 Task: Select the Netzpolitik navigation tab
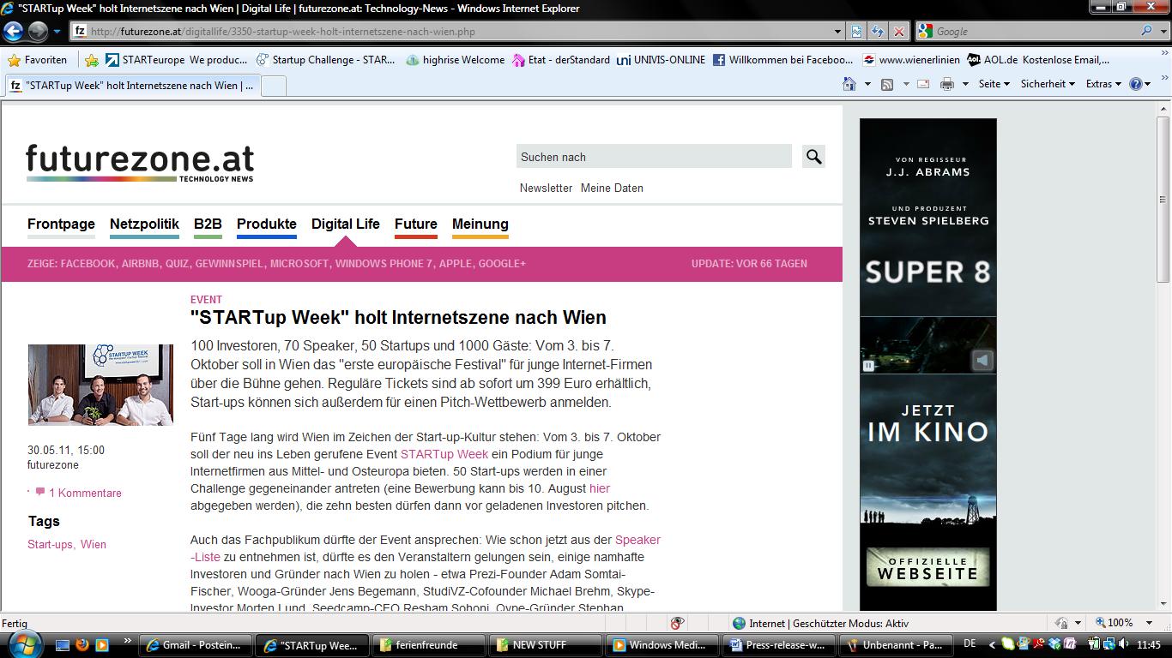144,224
